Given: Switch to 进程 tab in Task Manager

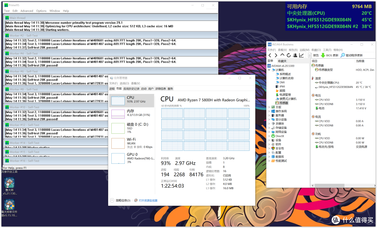Looking at the screenshot, I should pyautogui.click(x=112, y=89).
